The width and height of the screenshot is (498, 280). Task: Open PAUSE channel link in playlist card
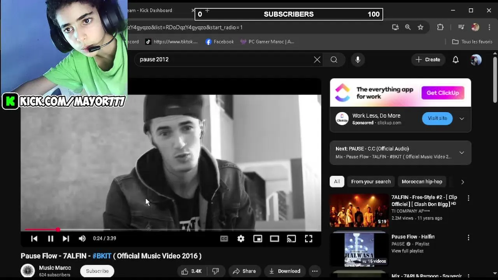click(398, 244)
